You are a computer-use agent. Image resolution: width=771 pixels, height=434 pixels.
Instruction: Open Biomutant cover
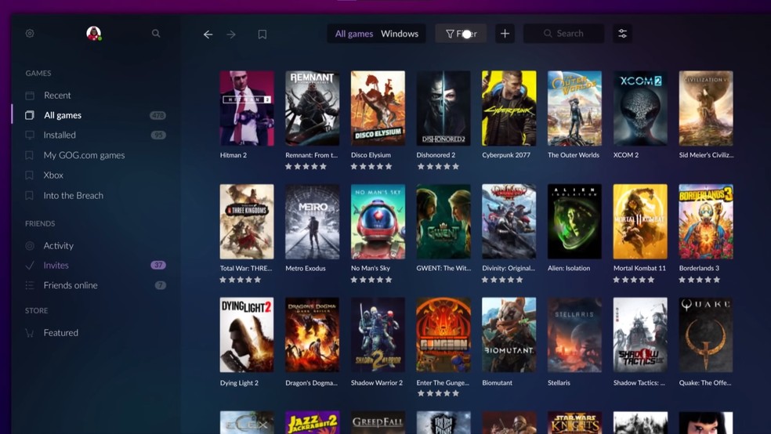coord(509,335)
